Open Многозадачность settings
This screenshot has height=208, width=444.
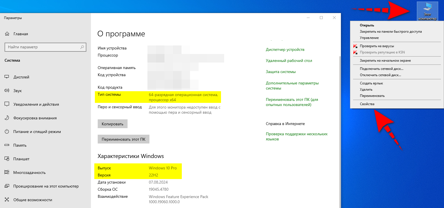pyautogui.click(x=45, y=172)
